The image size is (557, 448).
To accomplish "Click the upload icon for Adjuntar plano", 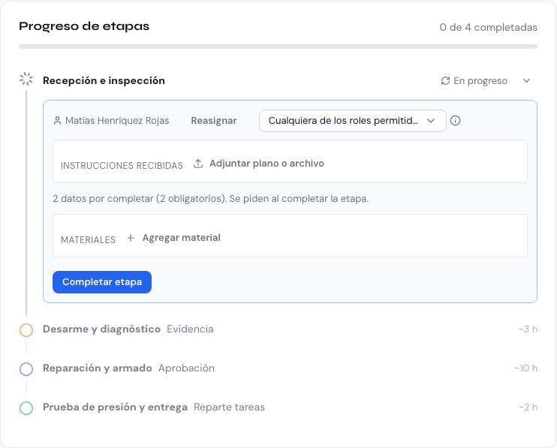I will click(x=198, y=164).
